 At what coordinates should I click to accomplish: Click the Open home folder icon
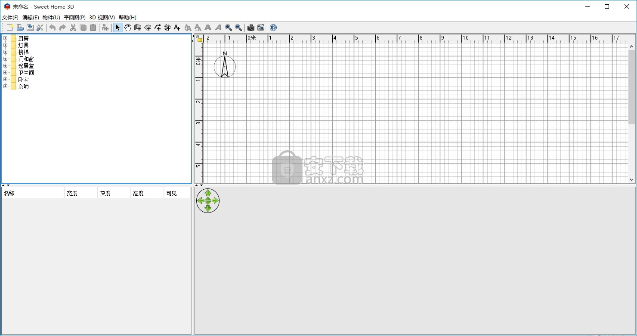click(x=20, y=28)
